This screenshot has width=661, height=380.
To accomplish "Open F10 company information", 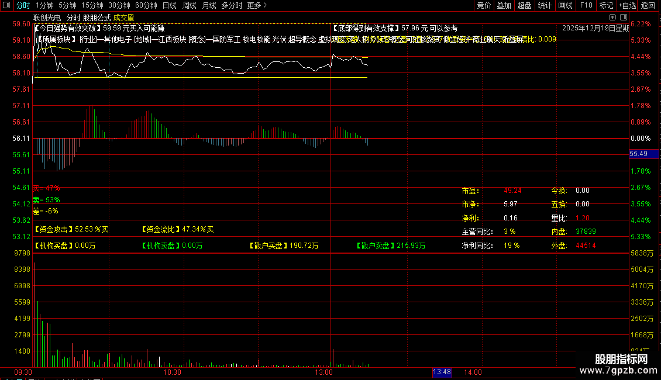I will [x=586, y=5].
